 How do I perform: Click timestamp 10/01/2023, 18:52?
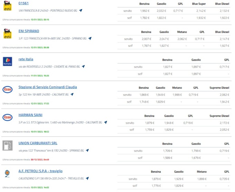coord(40,132)
